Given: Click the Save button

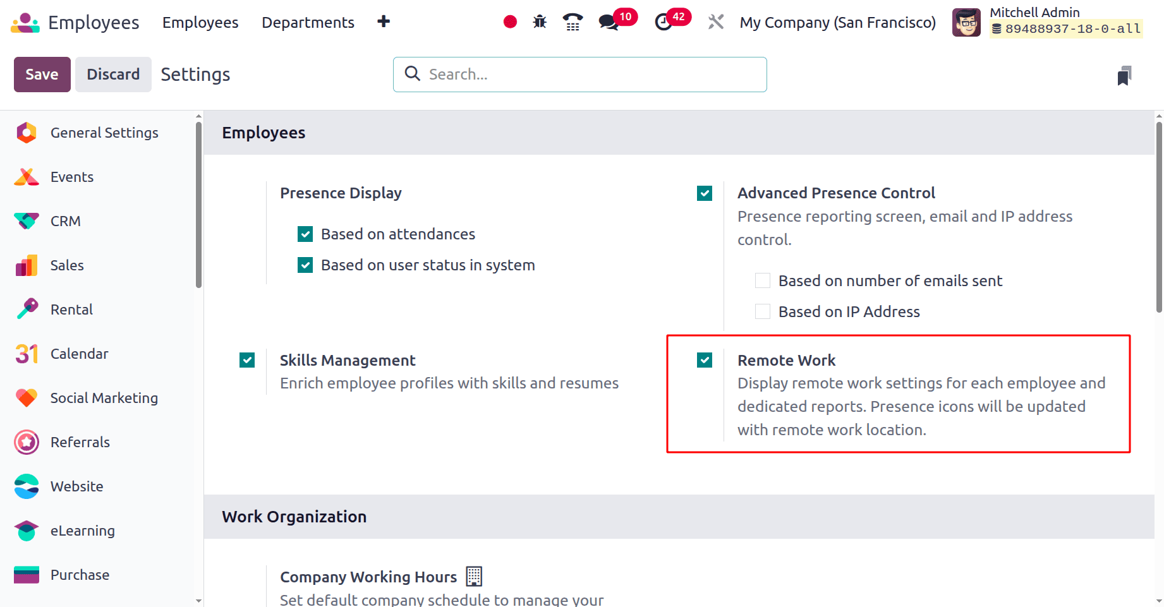Looking at the screenshot, I should (42, 75).
